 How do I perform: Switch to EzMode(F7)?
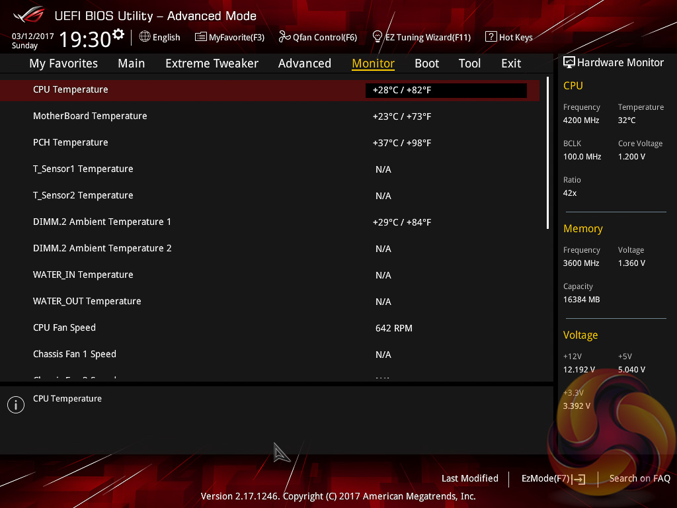point(553,479)
